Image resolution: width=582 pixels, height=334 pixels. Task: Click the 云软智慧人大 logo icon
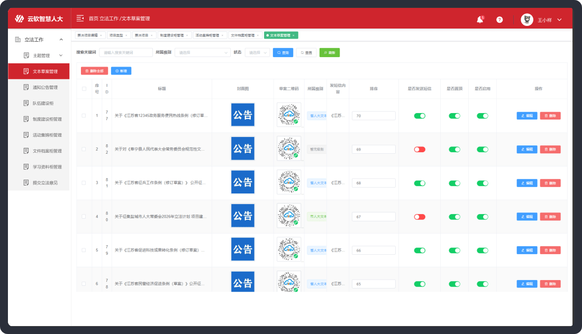click(x=21, y=17)
